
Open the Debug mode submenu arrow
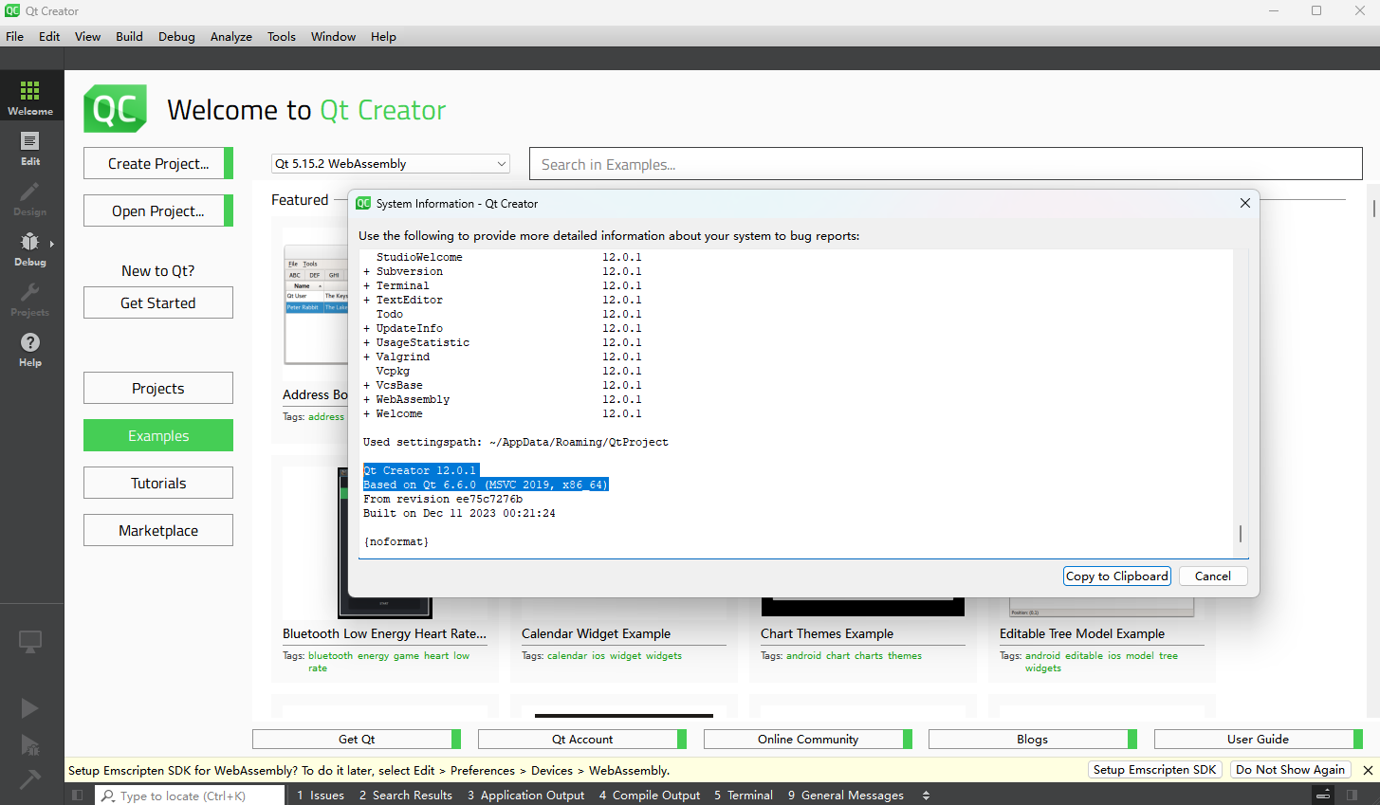pyautogui.click(x=51, y=244)
